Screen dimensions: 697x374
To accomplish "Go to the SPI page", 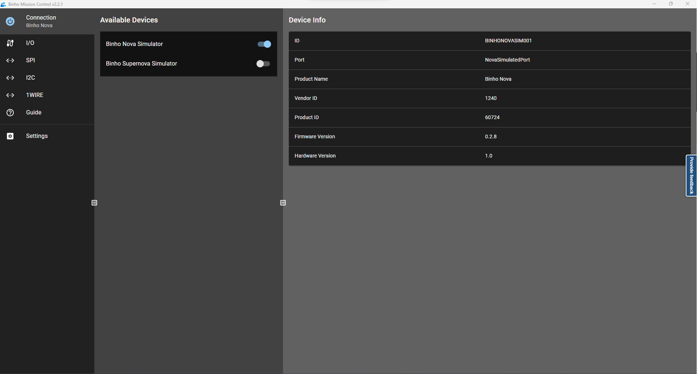I will 47,60.
